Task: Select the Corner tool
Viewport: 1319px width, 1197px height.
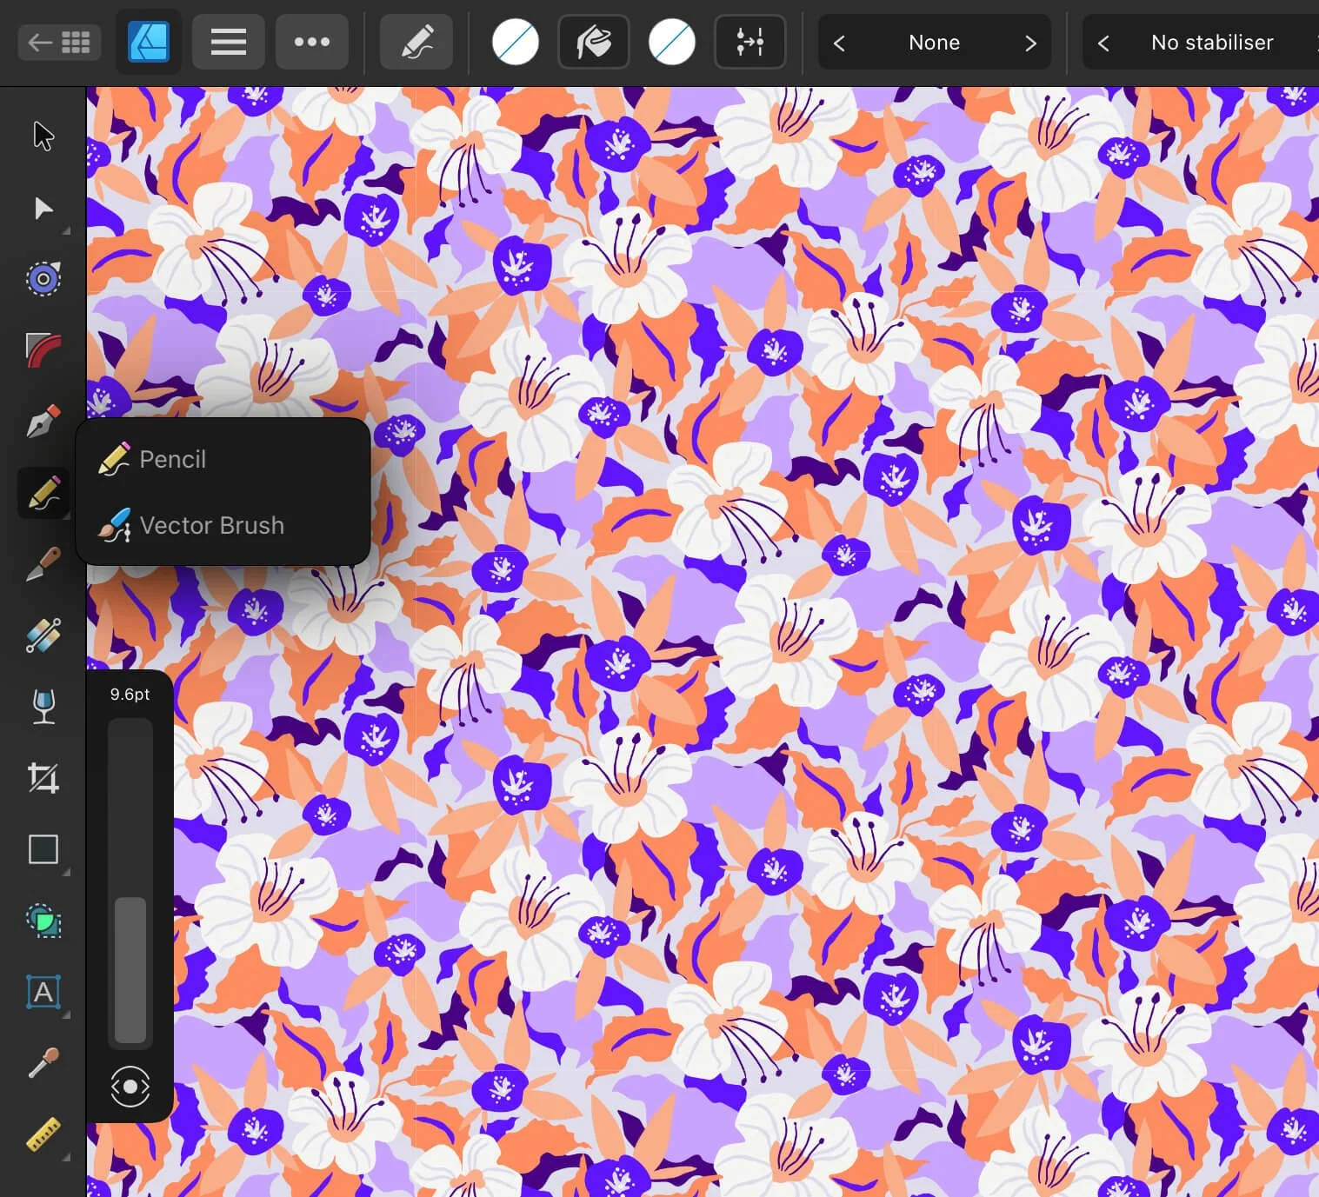Action: (x=43, y=350)
